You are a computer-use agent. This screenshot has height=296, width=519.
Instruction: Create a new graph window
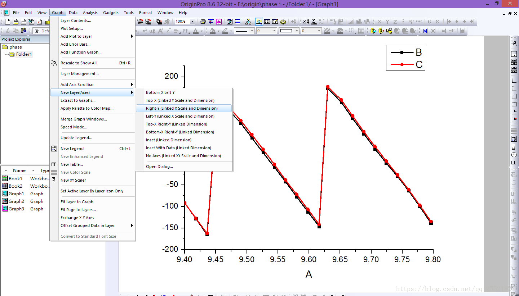(x=39, y=22)
